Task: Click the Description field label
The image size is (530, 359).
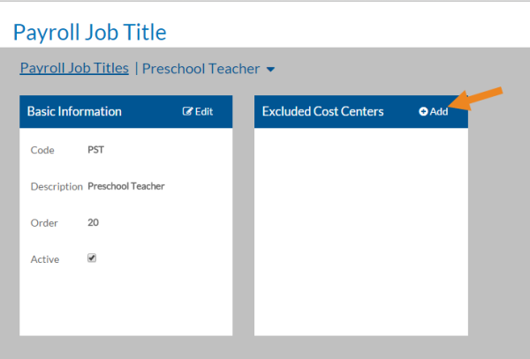Action: (x=56, y=187)
